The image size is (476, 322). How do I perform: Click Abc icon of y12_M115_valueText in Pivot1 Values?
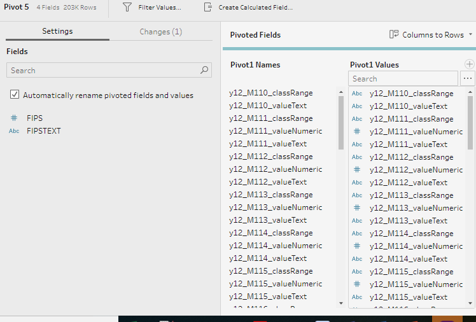tap(357, 297)
